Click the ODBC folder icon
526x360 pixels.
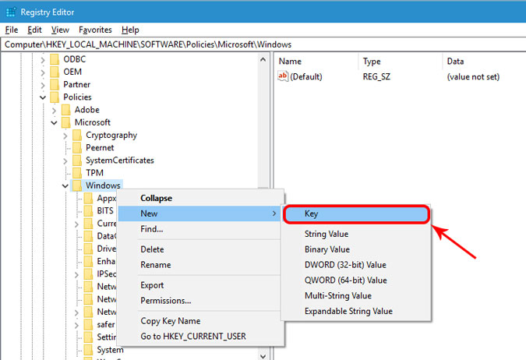[54, 59]
